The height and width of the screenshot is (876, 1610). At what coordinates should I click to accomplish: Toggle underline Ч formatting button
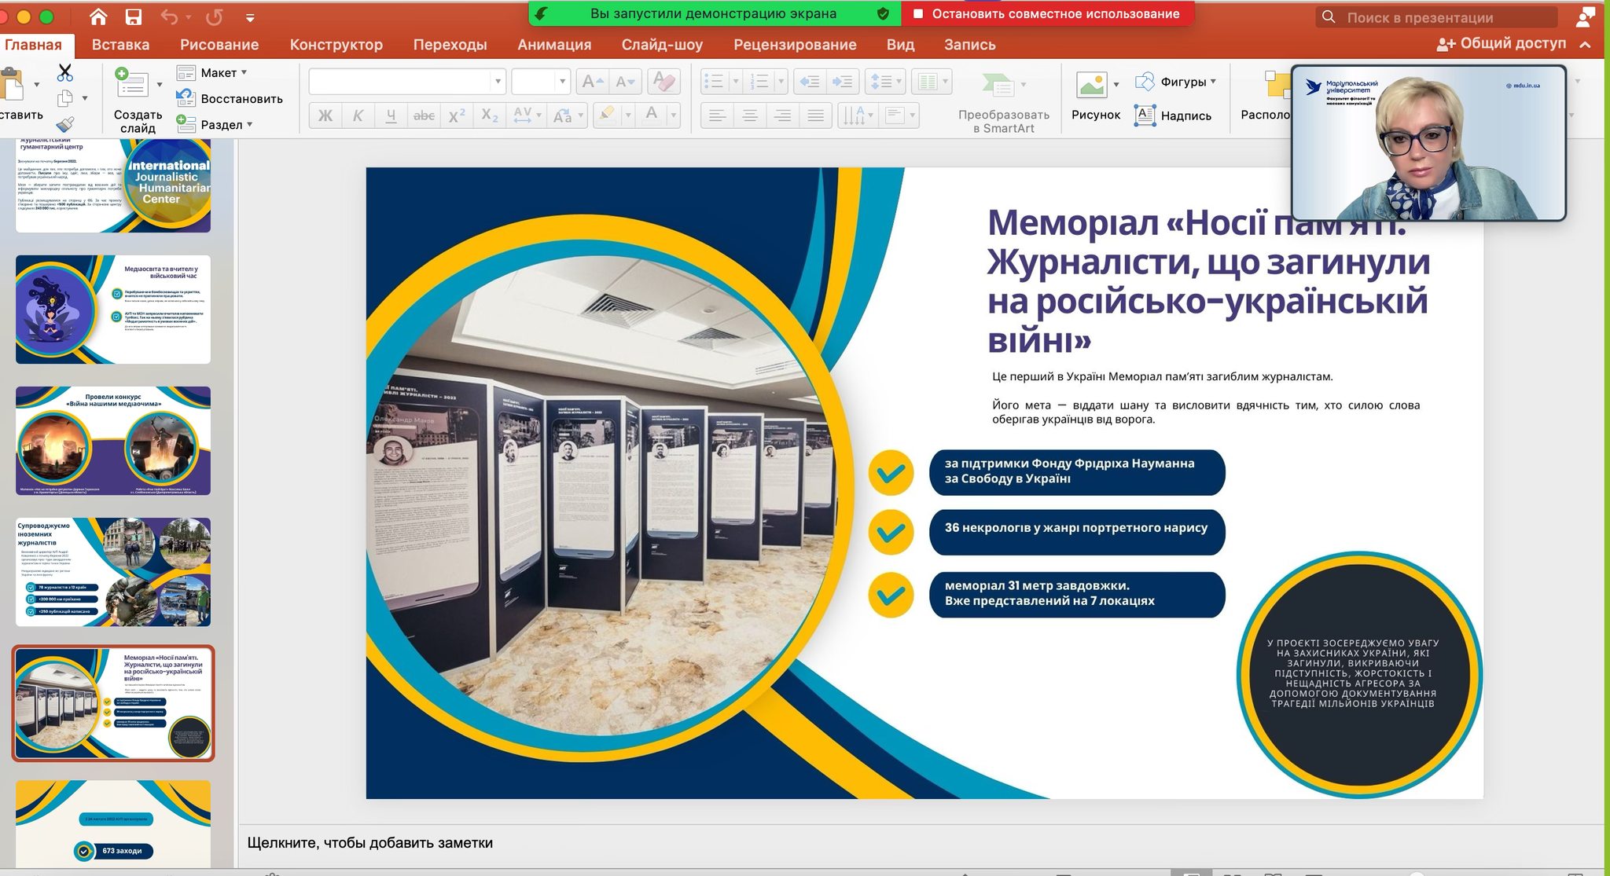(x=391, y=116)
